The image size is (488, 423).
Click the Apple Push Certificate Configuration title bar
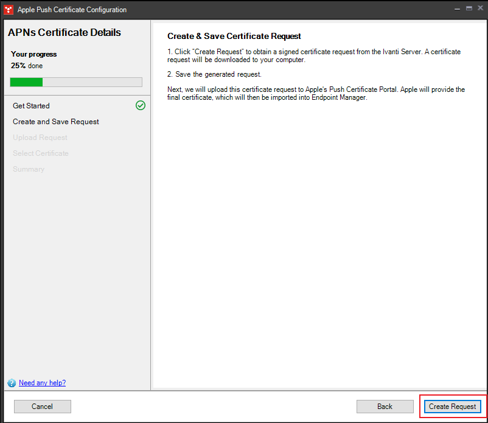(72, 10)
